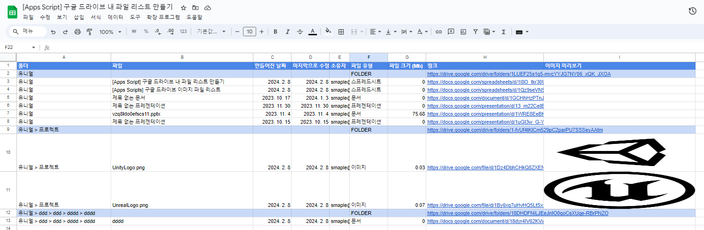Select header cell 파일 크기 (Mb)
704x230 pixels.
pos(407,66)
